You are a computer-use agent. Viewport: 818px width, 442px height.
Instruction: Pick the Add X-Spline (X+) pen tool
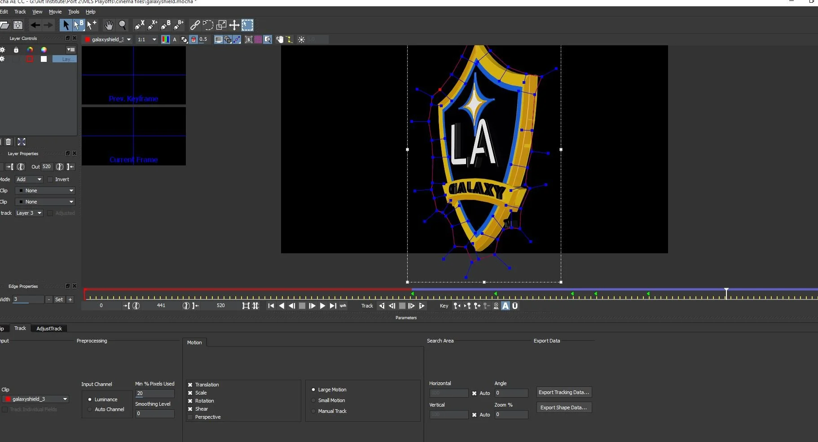(153, 25)
